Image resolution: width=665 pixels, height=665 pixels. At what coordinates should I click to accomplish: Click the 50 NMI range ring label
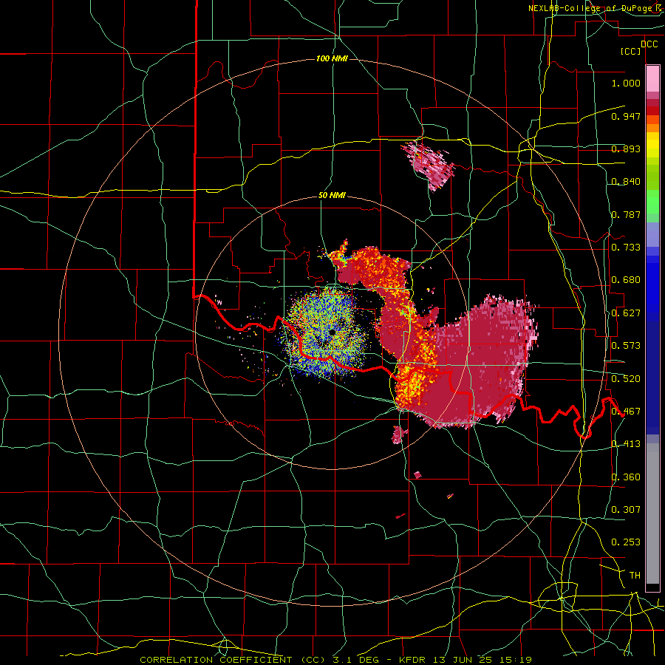click(x=332, y=195)
